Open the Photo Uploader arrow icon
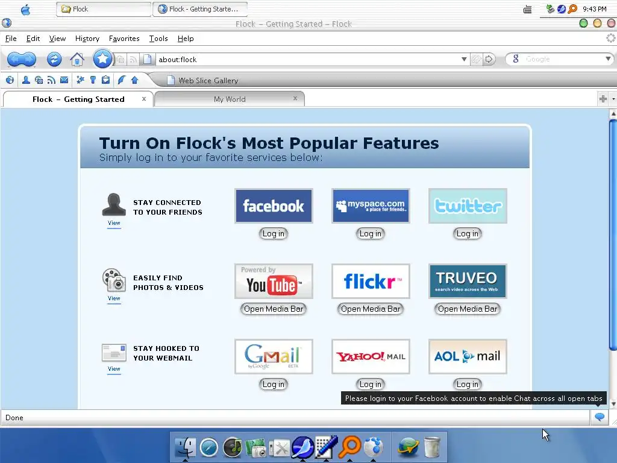The width and height of the screenshot is (617, 463). click(134, 80)
